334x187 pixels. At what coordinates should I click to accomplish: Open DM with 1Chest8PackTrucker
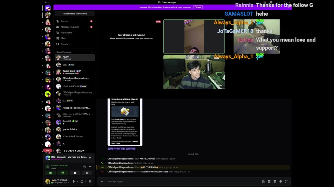(x=75, y=137)
